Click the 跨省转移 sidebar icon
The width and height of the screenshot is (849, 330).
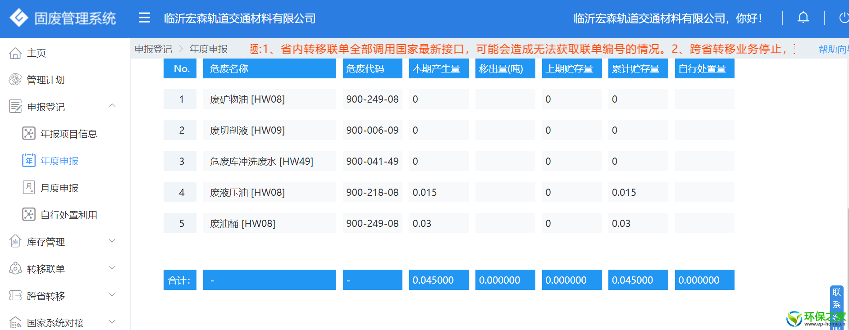click(15, 296)
